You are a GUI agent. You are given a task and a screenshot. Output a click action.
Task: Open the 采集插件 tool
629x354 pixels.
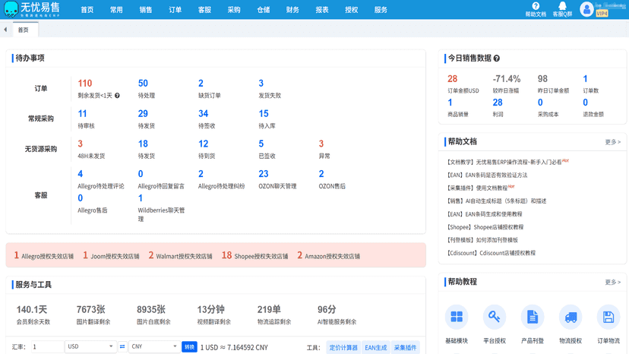click(405, 348)
